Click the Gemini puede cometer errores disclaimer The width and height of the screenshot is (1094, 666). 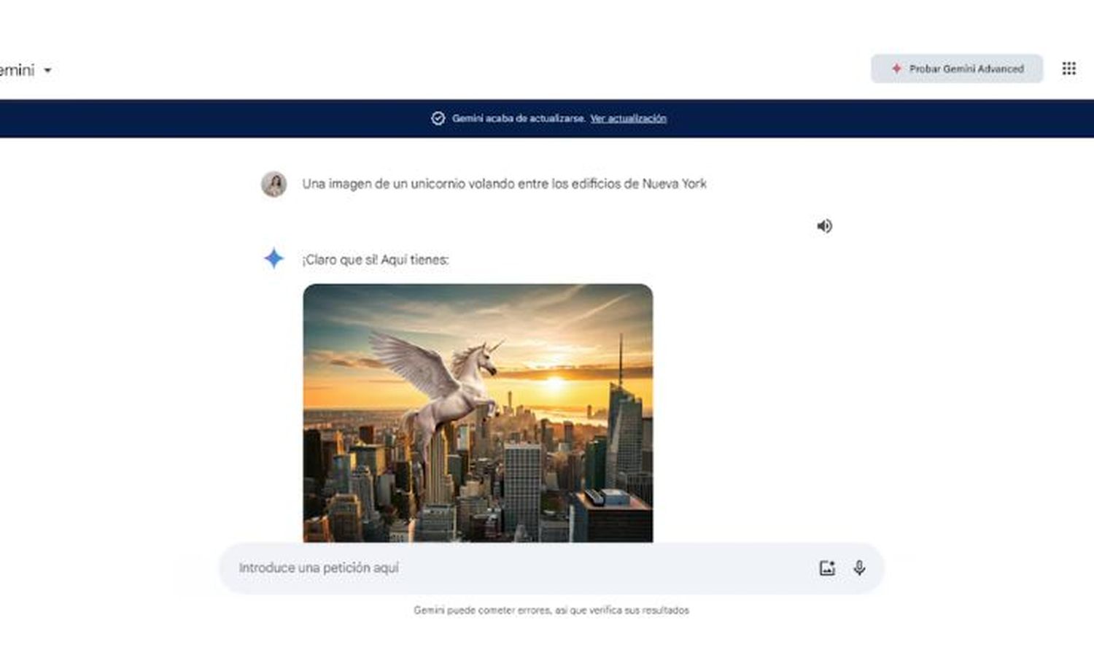[x=551, y=610]
